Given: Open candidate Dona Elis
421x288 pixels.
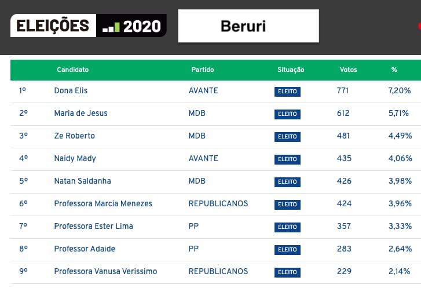Looking at the screenshot, I should 71,90.
